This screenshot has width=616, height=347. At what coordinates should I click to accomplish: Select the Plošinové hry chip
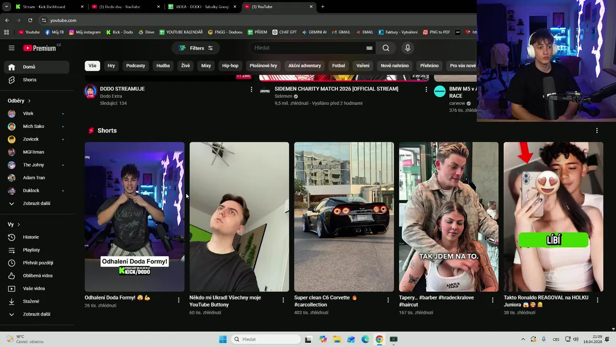pyautogui.click(x=263, y=66)
